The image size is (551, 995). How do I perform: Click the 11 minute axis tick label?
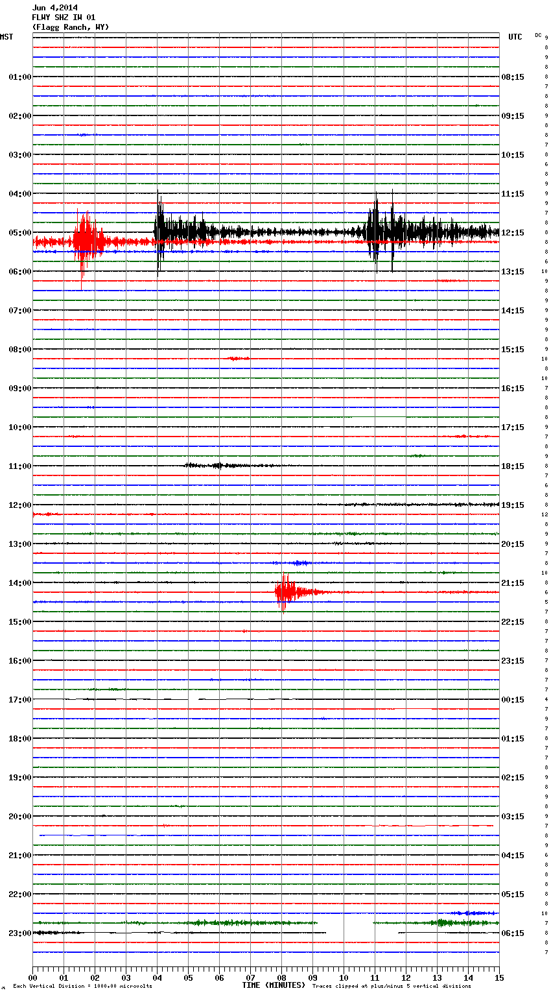tap(375, 978)
